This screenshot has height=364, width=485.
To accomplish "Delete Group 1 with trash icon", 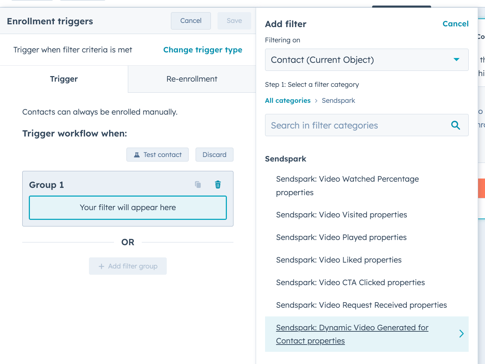I will (218, 185).
